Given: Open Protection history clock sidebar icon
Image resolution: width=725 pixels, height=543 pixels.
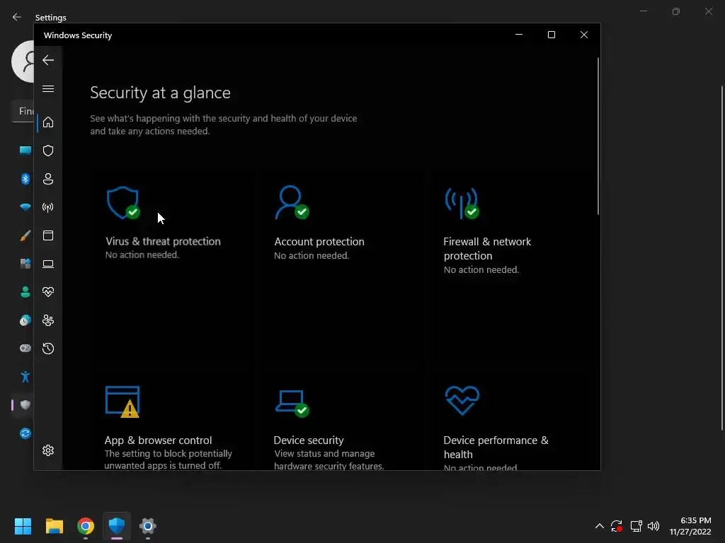Looking at the screenshot, I should point(48,349).
